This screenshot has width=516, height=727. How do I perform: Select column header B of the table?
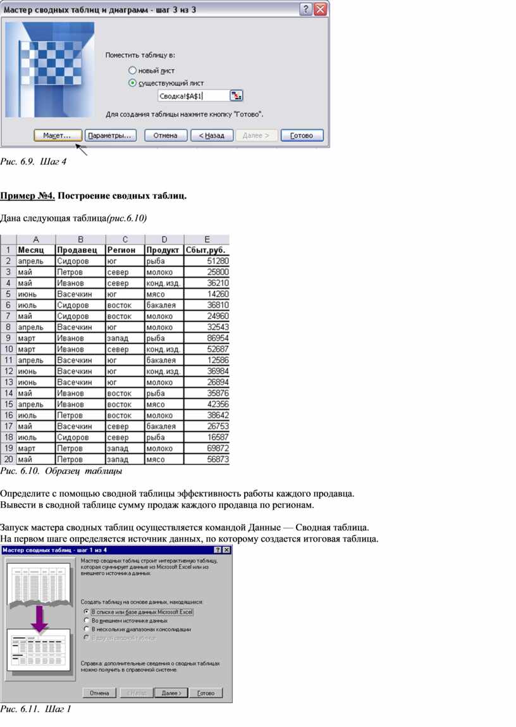(x=80, y=240)
